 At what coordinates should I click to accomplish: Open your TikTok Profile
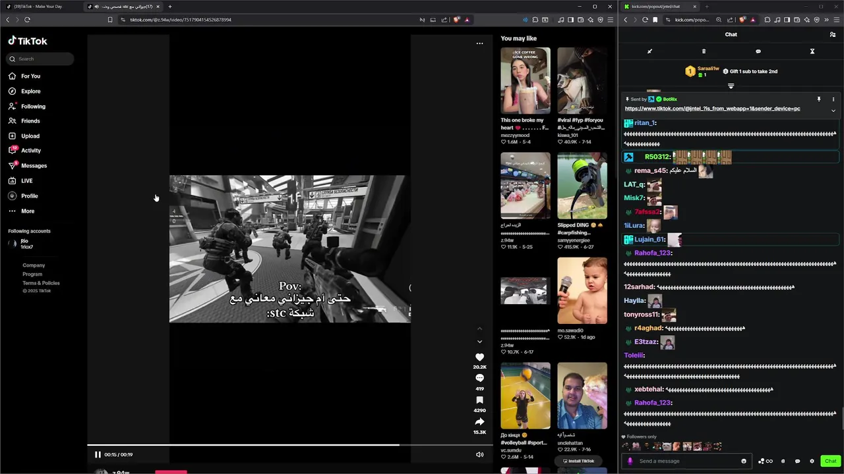pos(23,196)
